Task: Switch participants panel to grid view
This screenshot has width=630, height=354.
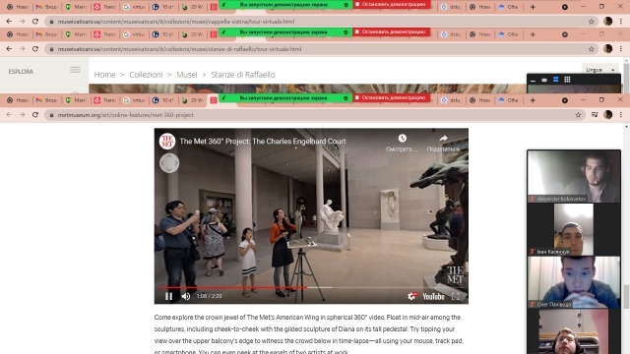Action: 567,80
